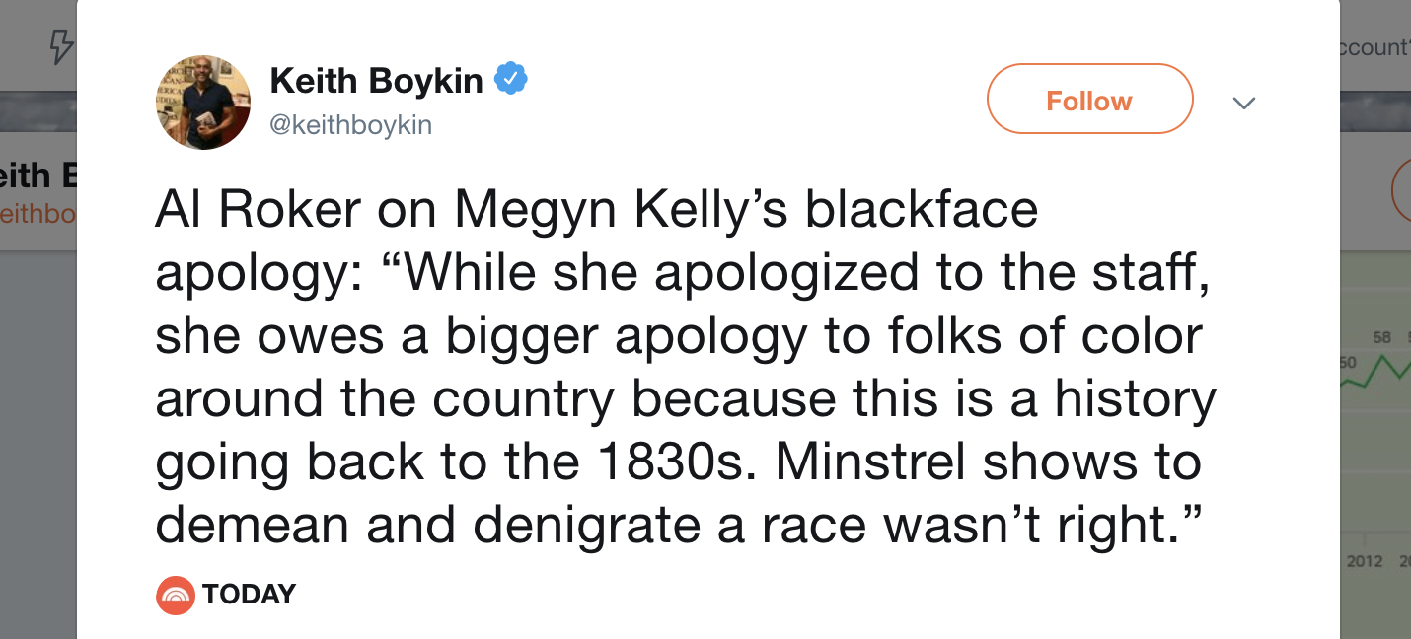Click the dimmed overlay below the hidden handle
This screenshot has height=639, width=1411.
pos(37,414)
